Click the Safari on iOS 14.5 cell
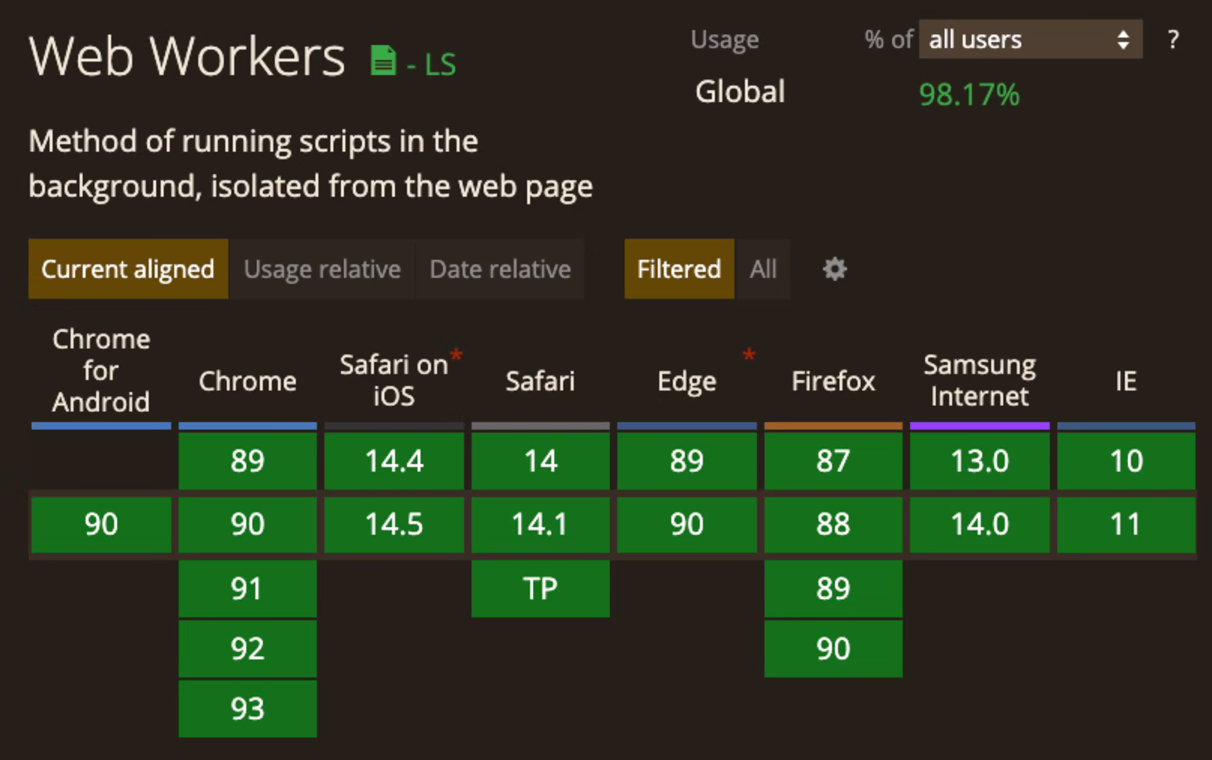Screen dimensions: 1212x760 (x=394, y=524)
